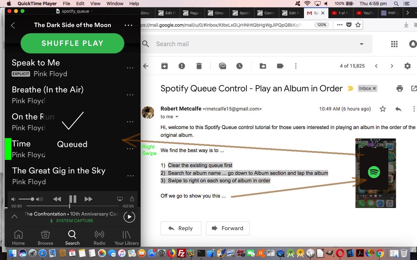Image resolution: width=417 pixels, height=260 pixels.
Task: Open options for Breathe (In the Air)
Action: pyautogui.click(x=130, y=95)
